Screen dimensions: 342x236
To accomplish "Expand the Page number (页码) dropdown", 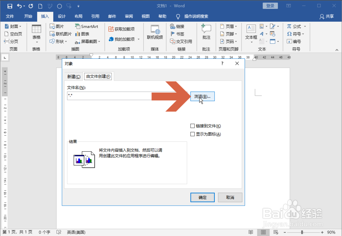I will pyautogui.click(x=236, y=41).
